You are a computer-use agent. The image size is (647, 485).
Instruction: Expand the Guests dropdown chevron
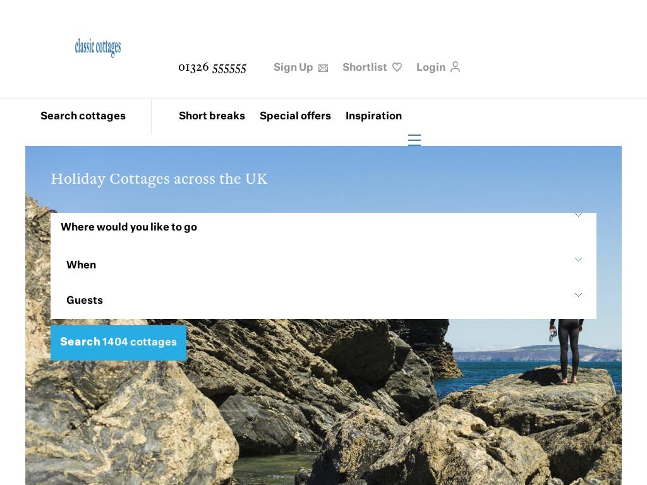tap(579, 295)
